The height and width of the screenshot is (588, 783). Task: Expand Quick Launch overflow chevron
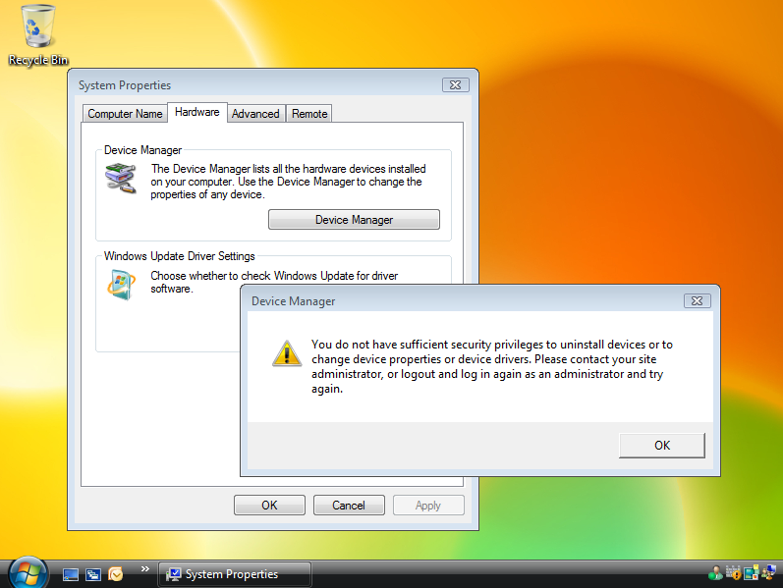[144, 569]
